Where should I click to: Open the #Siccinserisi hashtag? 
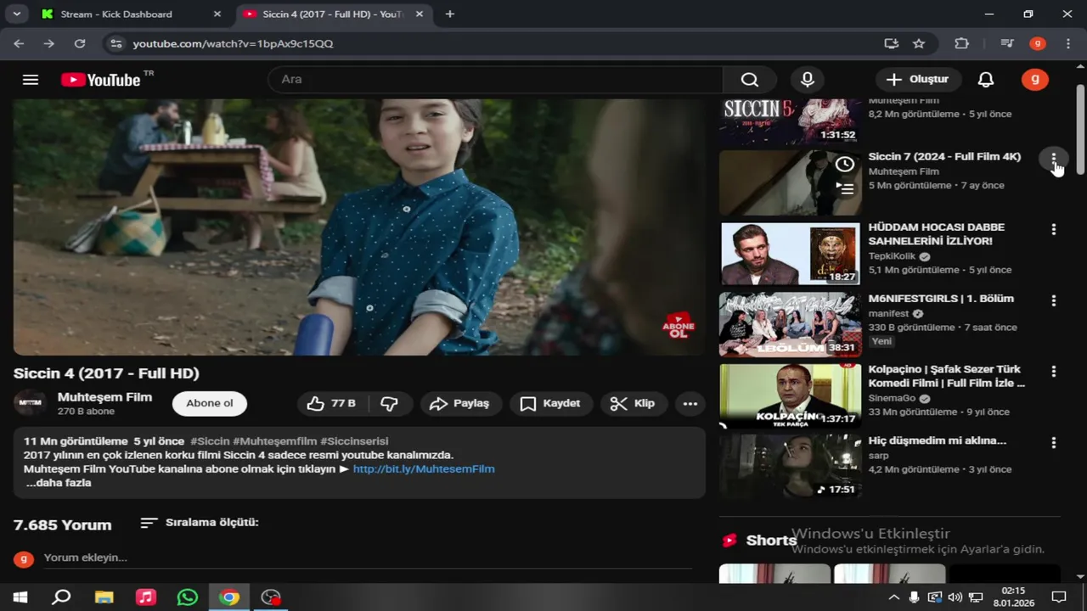click(x=354, y=441)
